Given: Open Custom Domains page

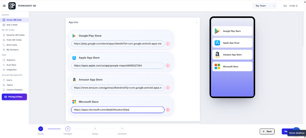Looking at the screenshot, I should pyautogui.click(x=14, y=90).
